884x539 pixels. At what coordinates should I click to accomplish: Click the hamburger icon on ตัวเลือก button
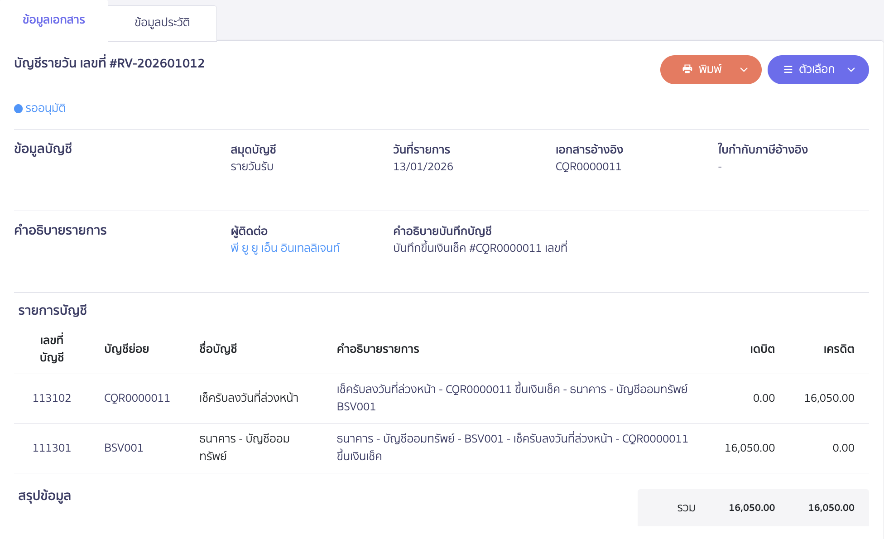point(788,70)
